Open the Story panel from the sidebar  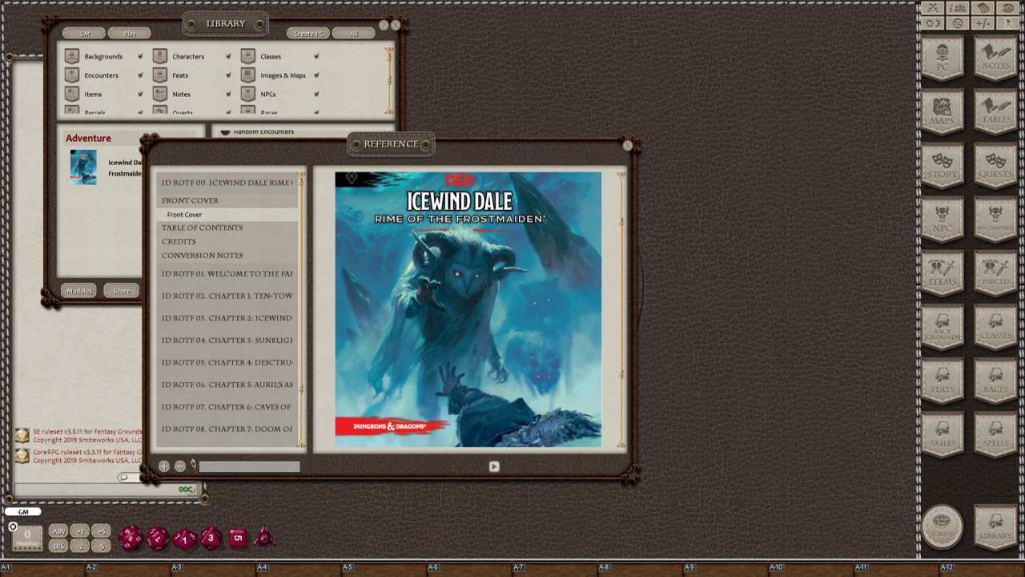pos(943,167)
